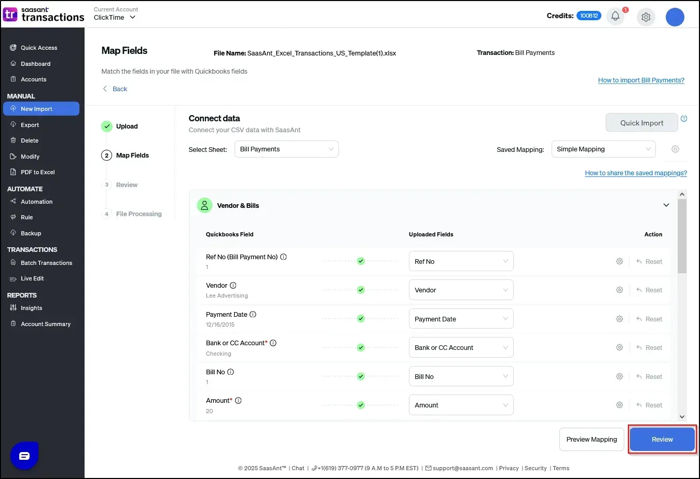
Task: Open the Bill No uploaded field dropdown
Action: point(461,376)
